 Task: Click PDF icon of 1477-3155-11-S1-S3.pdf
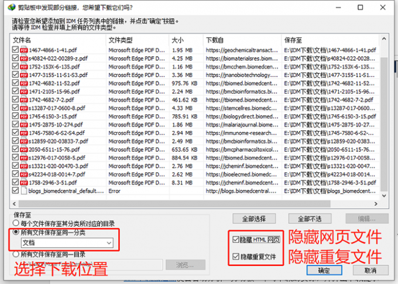(x=24, y=75)
